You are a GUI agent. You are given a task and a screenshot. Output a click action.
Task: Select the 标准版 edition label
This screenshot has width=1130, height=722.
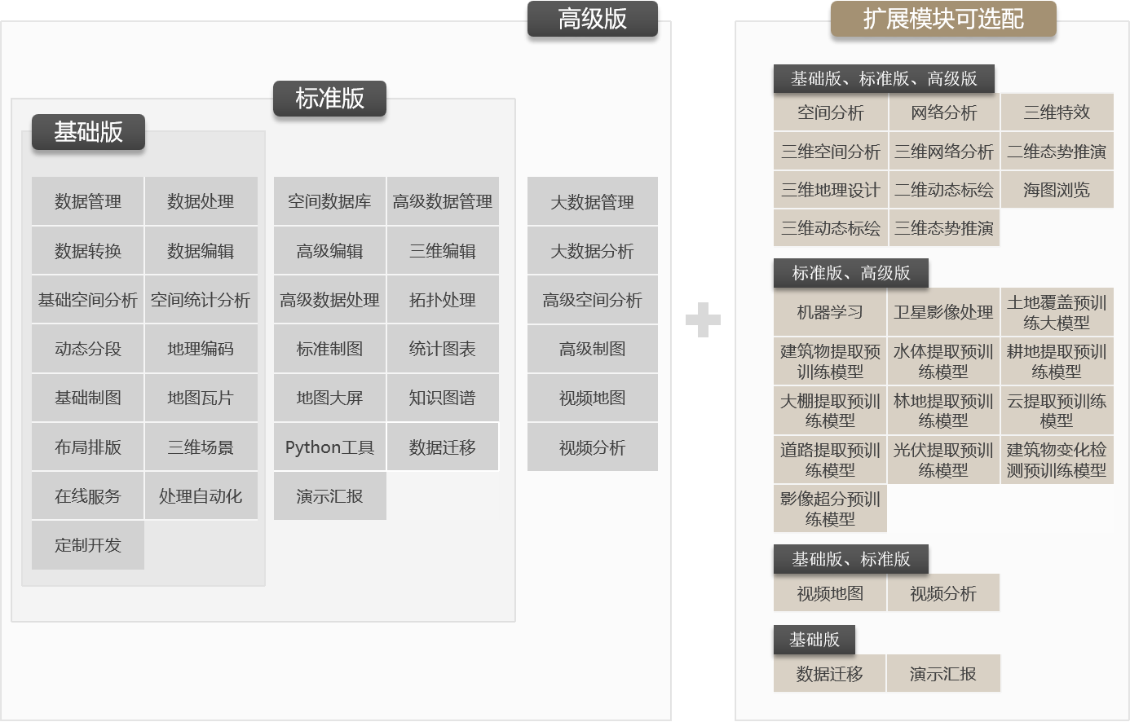coord(329,99)
